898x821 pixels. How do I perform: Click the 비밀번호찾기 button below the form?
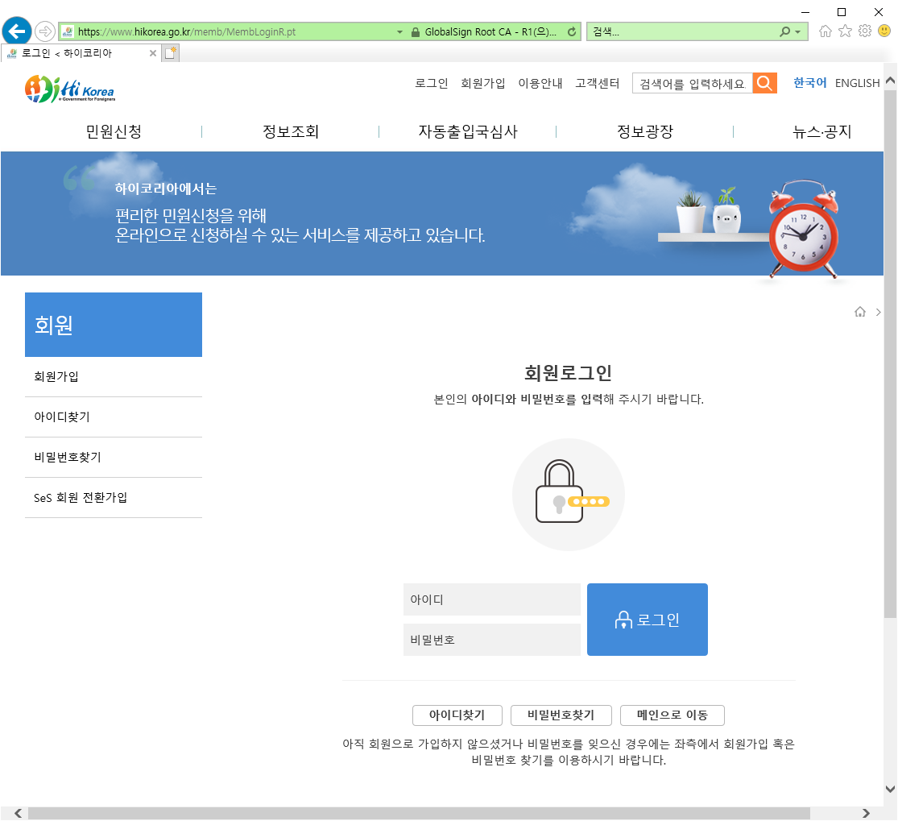coord(561,715)
